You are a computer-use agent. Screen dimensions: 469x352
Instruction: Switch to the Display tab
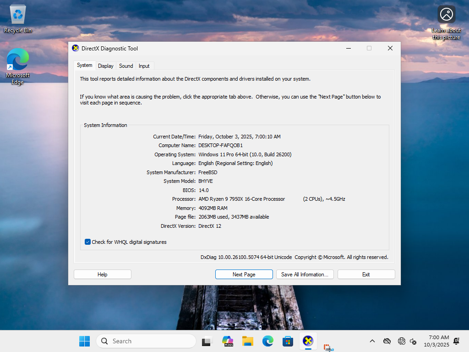(x=106, y=66)
